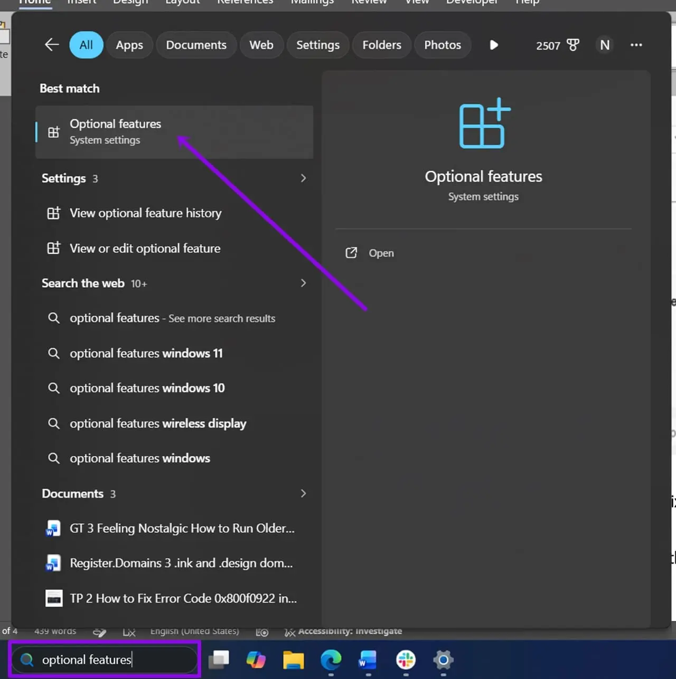The image size is (676, 679).
Task: Open GT 3 Feeling Nostalgic document
Action: (174, 528)
